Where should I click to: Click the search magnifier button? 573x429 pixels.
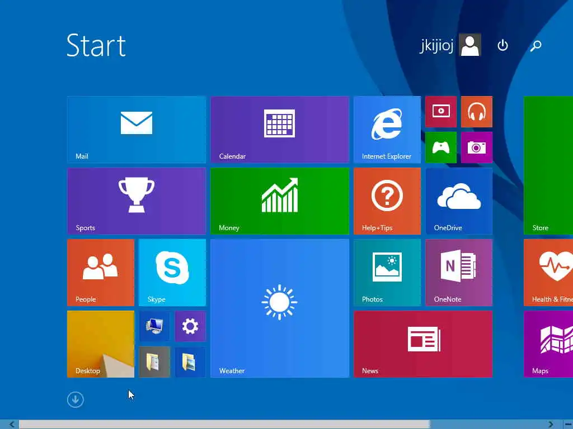tap(536, 46)
